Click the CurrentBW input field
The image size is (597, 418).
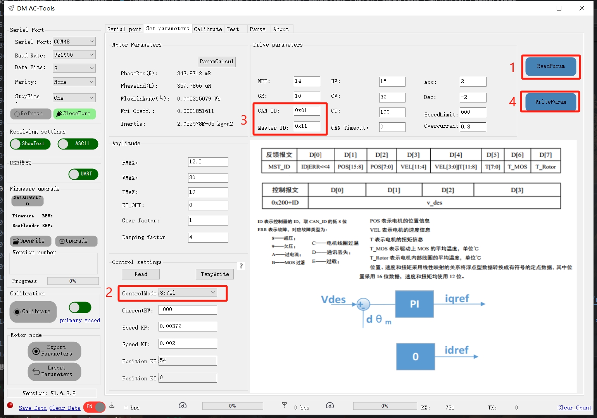tap(188, 310)
